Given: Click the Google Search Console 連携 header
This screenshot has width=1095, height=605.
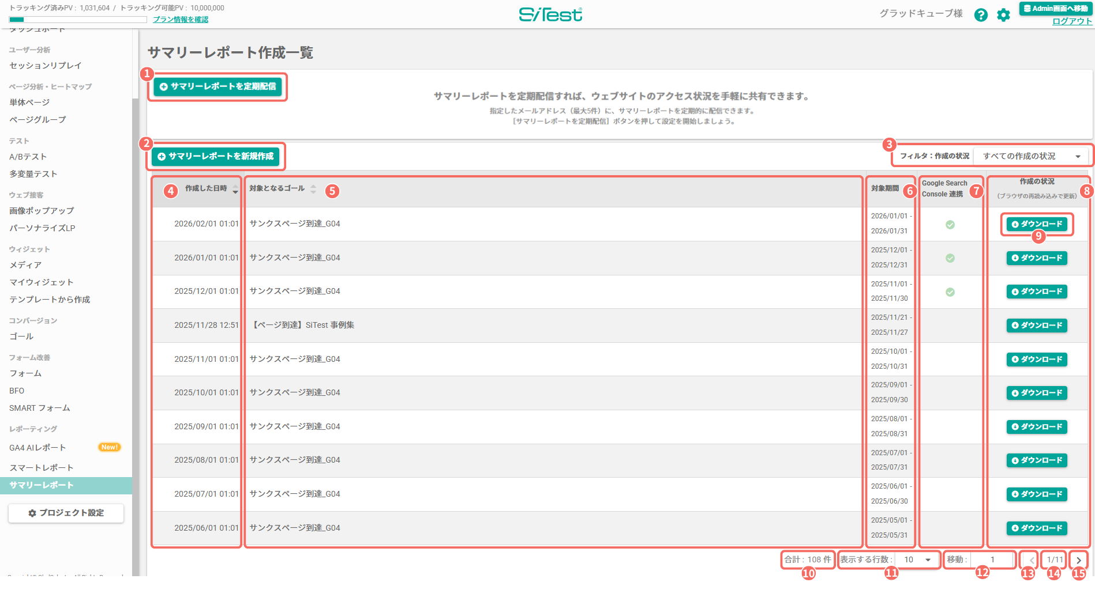Looking at the screenshot, I should [944, 188].
